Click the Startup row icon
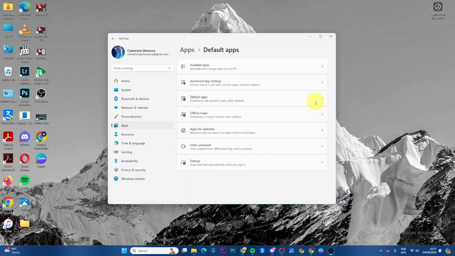 183,162
